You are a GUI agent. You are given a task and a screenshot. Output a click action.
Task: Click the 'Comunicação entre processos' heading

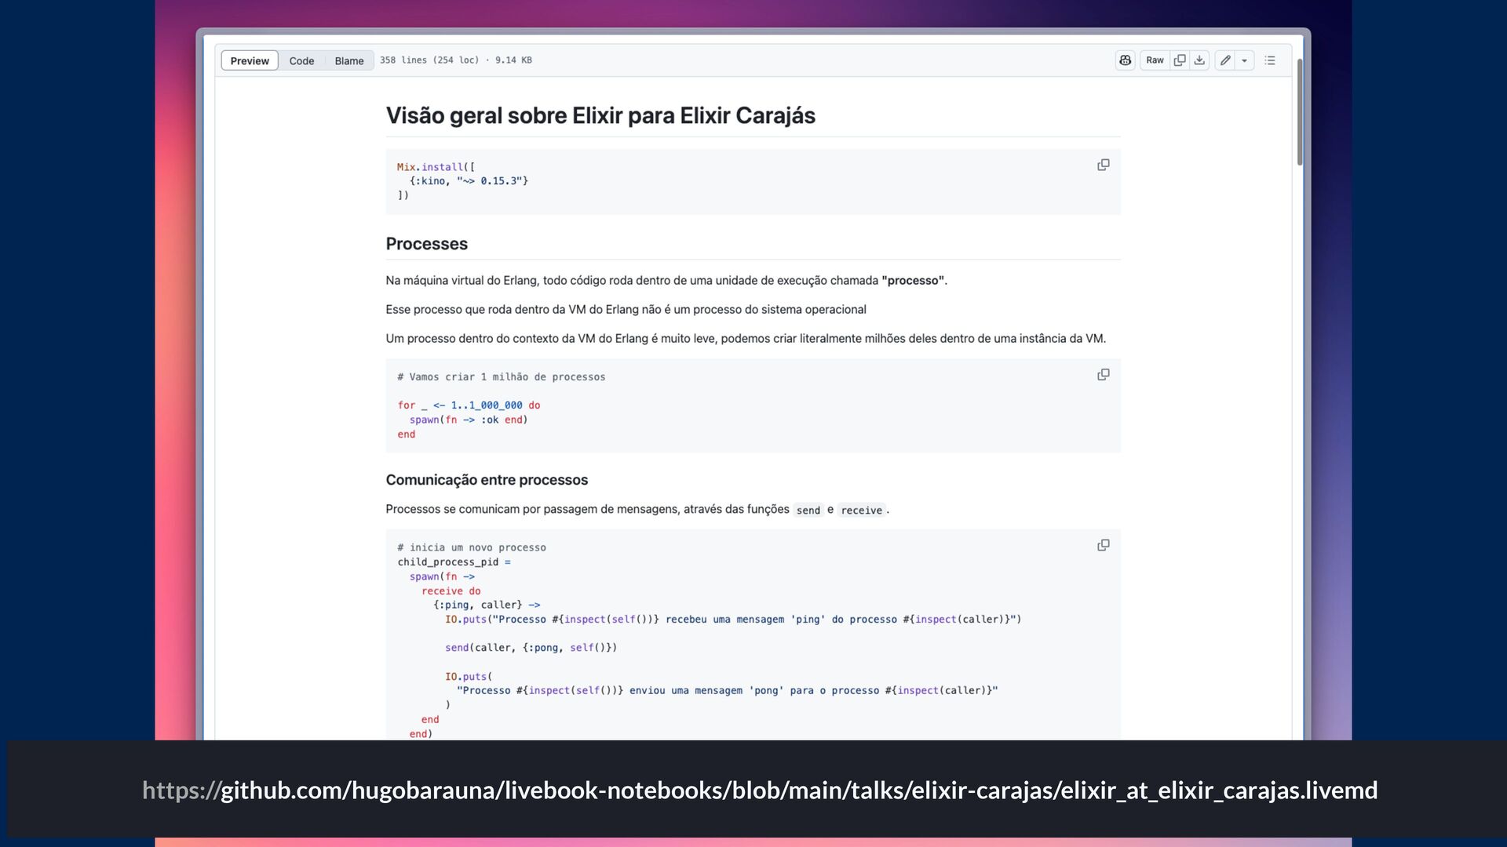tap(487, 480)
